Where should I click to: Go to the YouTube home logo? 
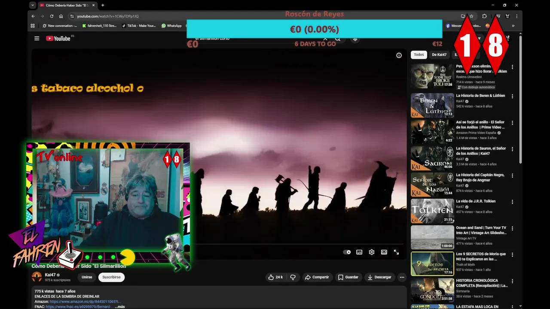(58, 38)
